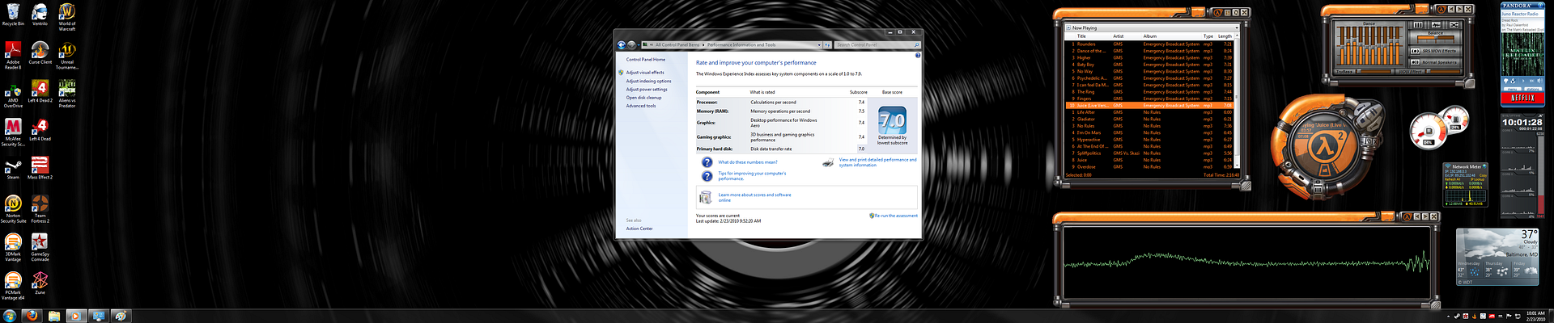Launch Team Fortress 2 shortcut
The height and width of the screenshot is (323, 1554).
pyautogui.click(x=40, y=208)
